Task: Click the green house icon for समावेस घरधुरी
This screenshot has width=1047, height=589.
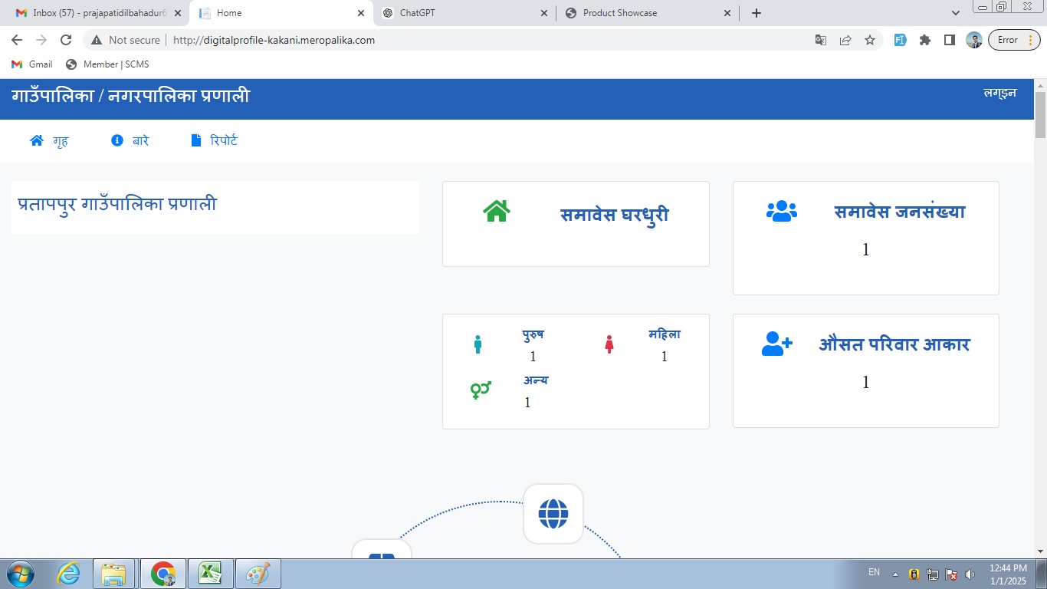Action: (497, 211)
